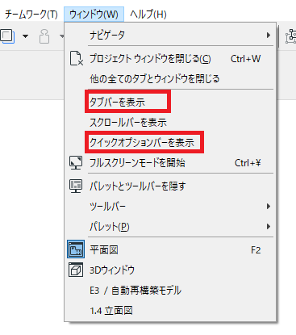The image size is (296, 335).
Task: Switch to 平面図 window
Action: pos(170,249)
